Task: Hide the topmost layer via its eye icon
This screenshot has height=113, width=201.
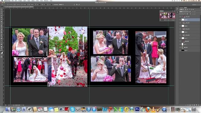Action: 180,17
